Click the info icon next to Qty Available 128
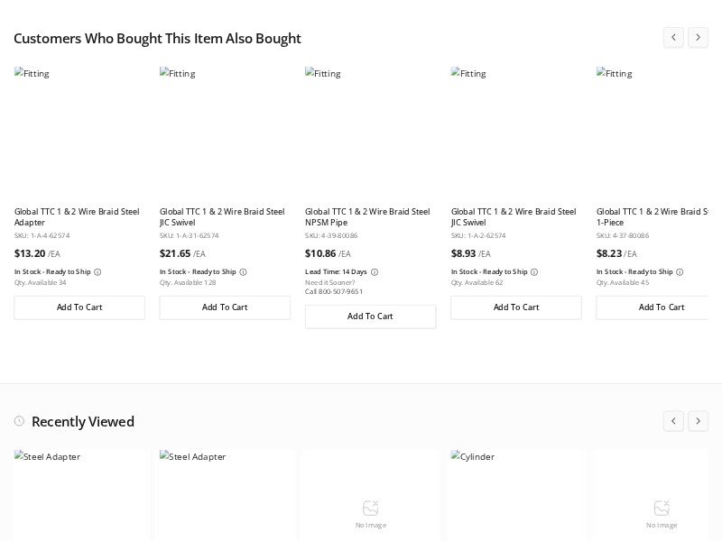Viewport: 722px width, 541px height. [243, 271]
